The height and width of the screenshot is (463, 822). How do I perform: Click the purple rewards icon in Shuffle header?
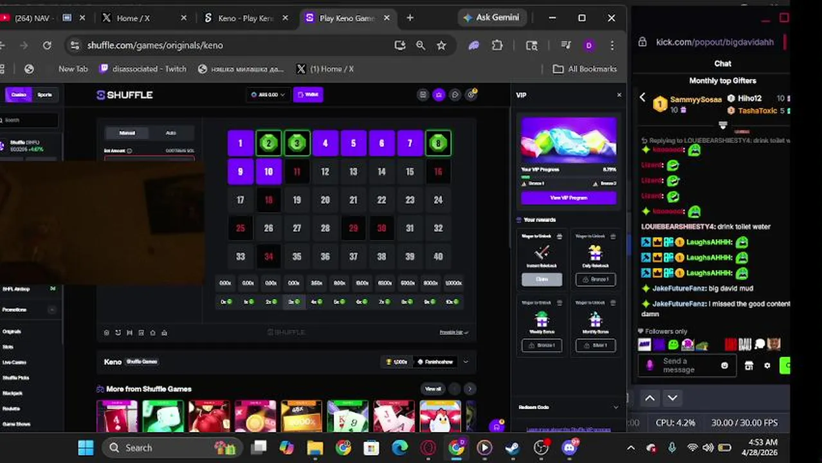point(439,95)
